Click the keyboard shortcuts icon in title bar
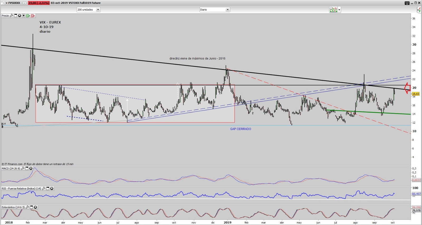 [407, 3]
